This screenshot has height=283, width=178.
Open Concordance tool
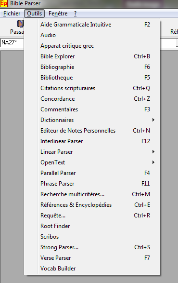pos(92,99)
